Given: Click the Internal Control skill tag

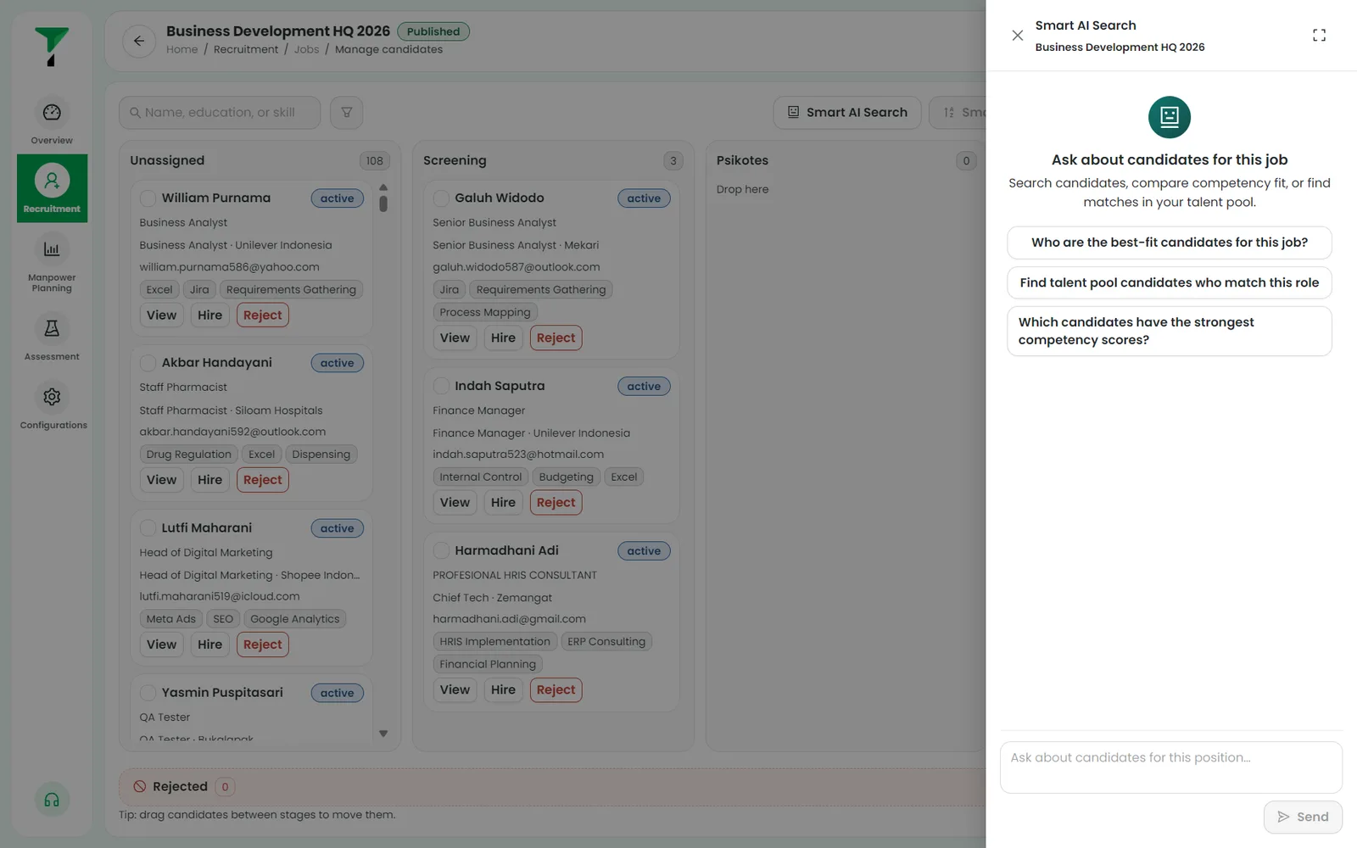Looking at the screenshot, I should point(480,477).
